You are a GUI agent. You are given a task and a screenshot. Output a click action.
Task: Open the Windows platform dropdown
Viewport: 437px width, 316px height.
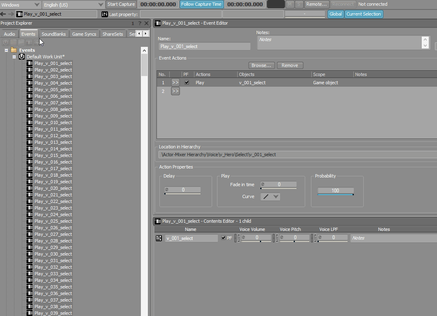[x=20, y=5]
